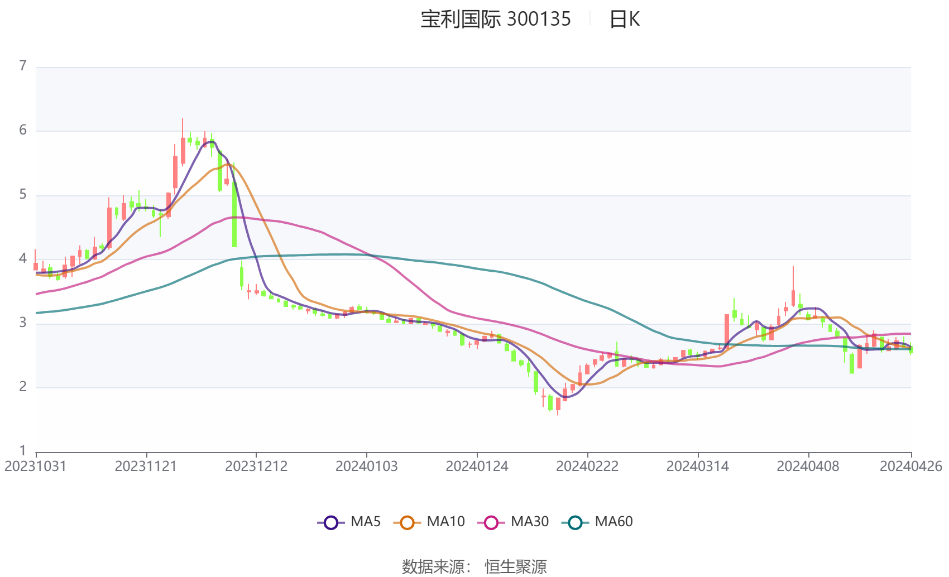
Task: Click the x-axis date 20240124
Action: click(477, 467)
